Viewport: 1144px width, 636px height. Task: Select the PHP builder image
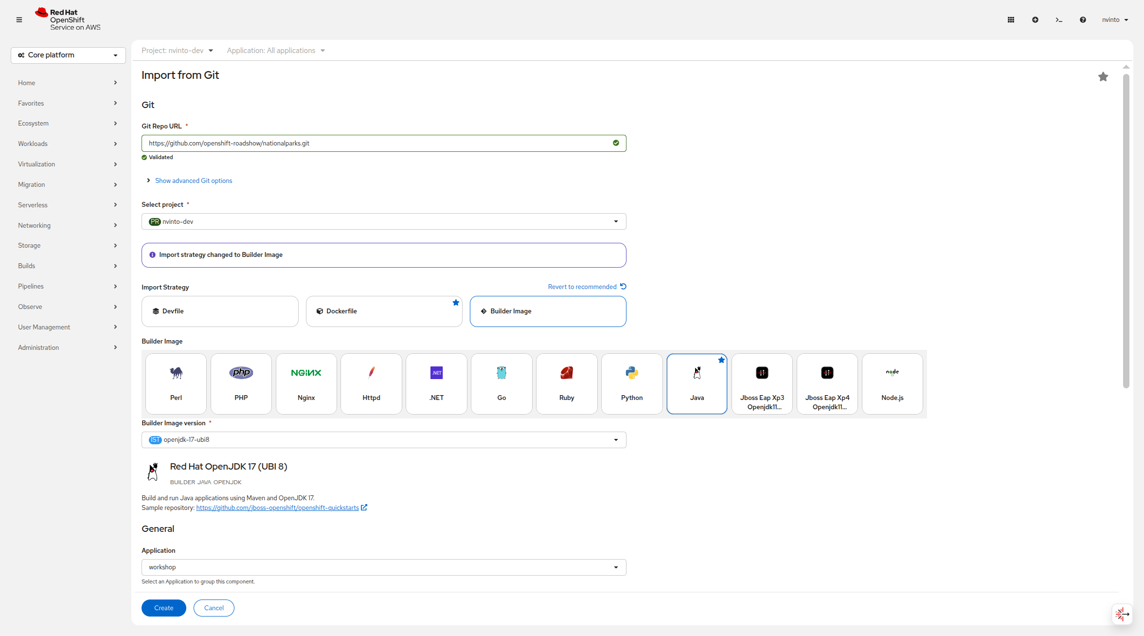[241, 384]
